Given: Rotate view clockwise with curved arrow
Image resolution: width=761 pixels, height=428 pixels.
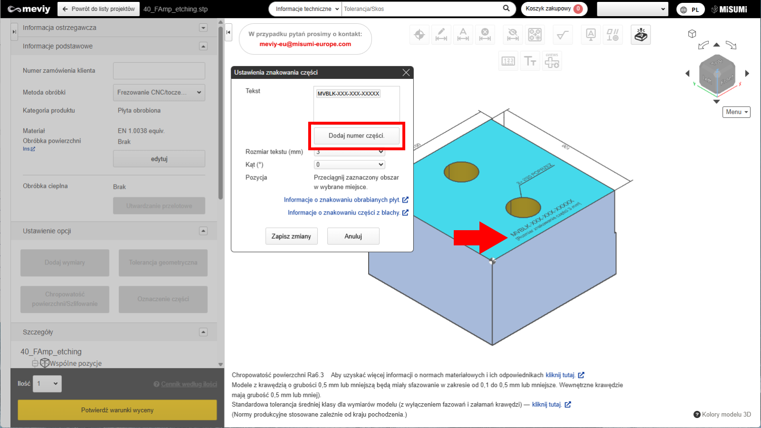Looking at the screenshot, I should 731,45.
